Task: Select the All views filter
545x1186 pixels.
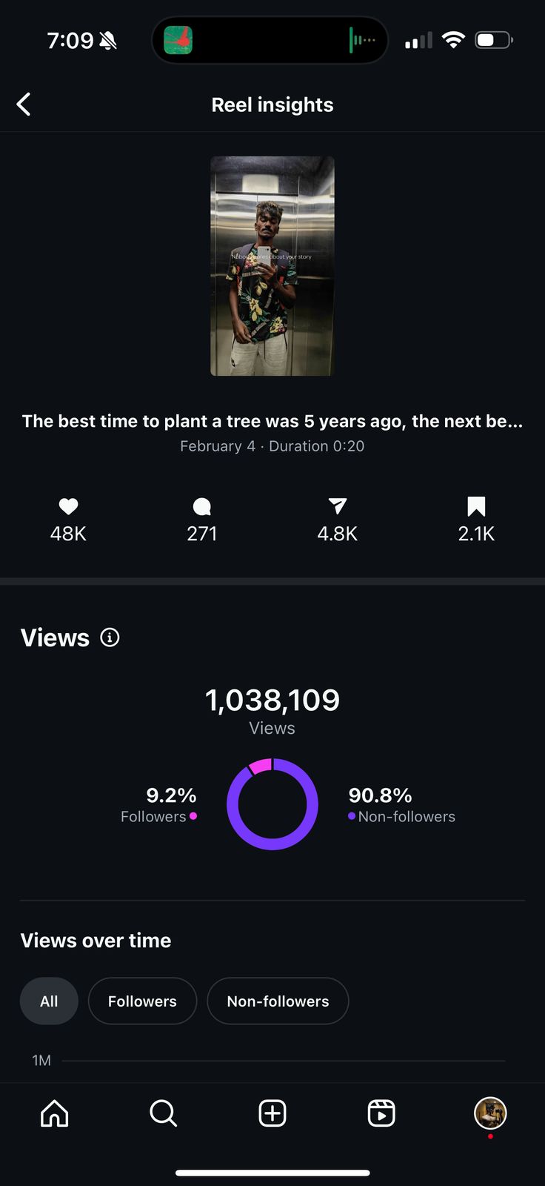Action: (49, 1001)
